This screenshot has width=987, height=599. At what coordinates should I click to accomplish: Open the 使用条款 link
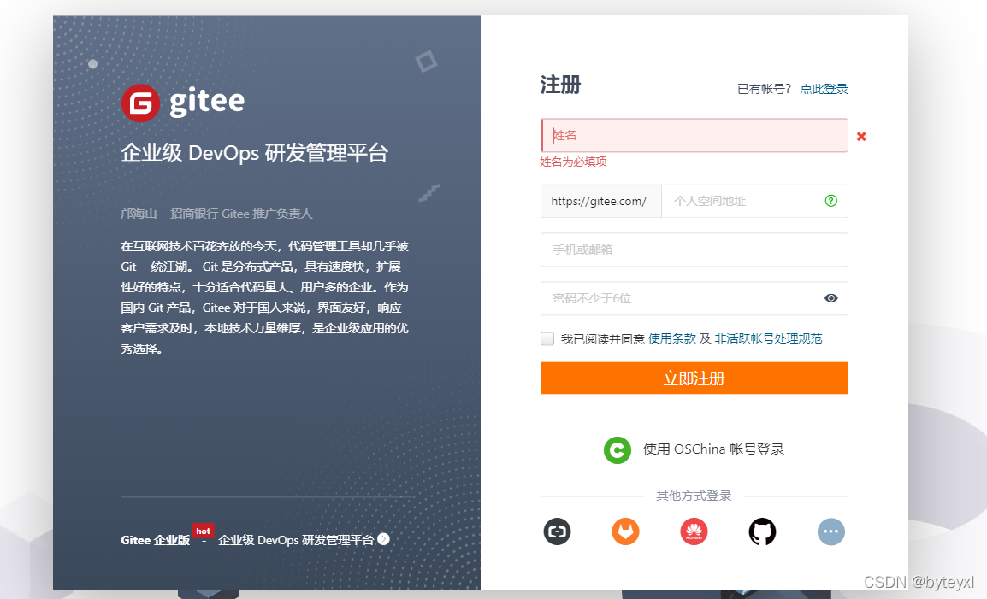coord(672,338)
